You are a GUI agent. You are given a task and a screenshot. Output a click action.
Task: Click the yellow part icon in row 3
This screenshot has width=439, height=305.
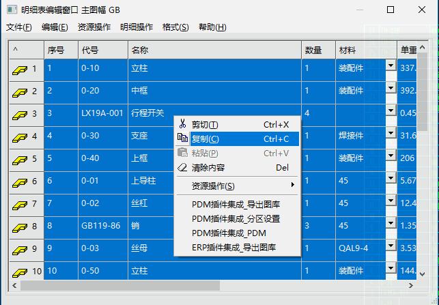click(x=20, y=115)
